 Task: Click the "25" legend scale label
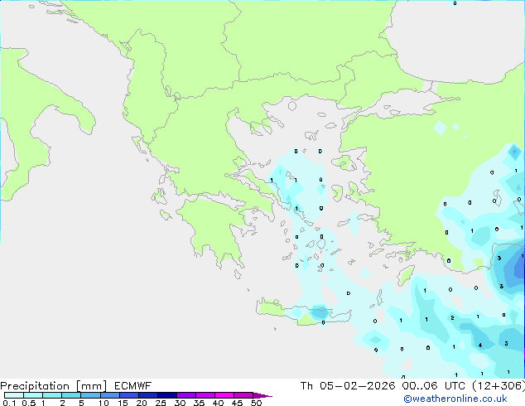click(x=161, y=403)
